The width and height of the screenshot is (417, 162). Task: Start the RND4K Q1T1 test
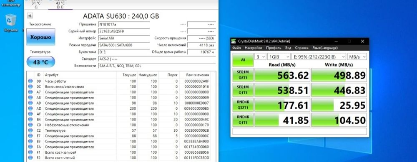[x=243, y=120]
